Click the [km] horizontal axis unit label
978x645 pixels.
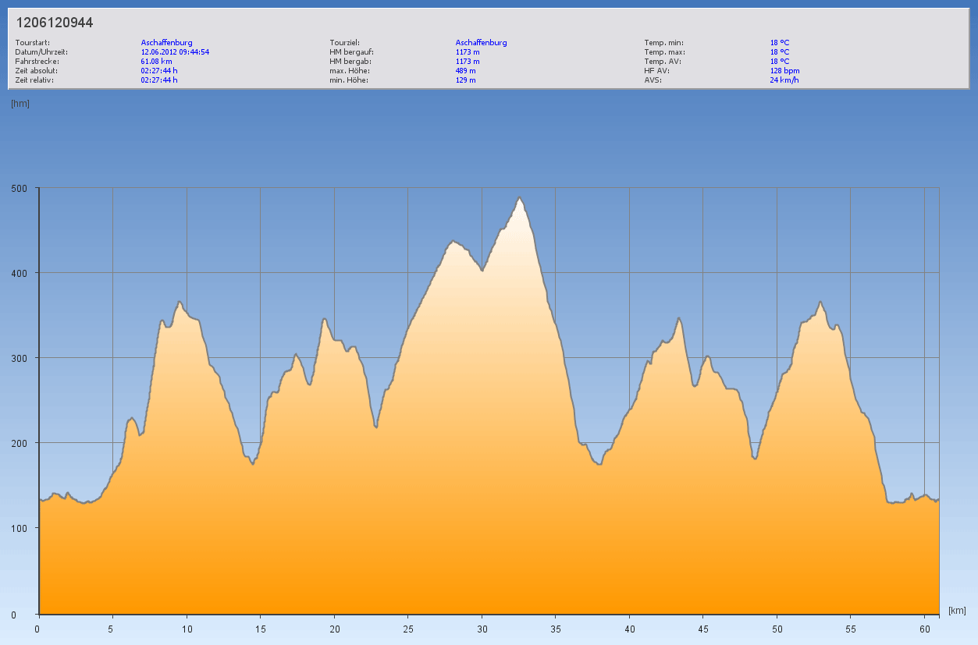pyautogui.click(x=957, y=610)
